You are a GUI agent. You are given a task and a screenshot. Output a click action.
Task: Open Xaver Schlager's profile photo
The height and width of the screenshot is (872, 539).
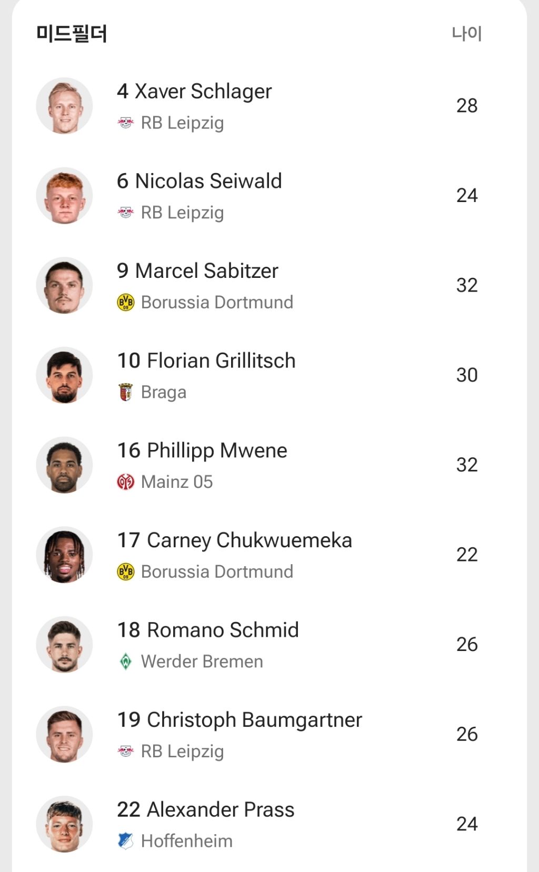point(64,106)
